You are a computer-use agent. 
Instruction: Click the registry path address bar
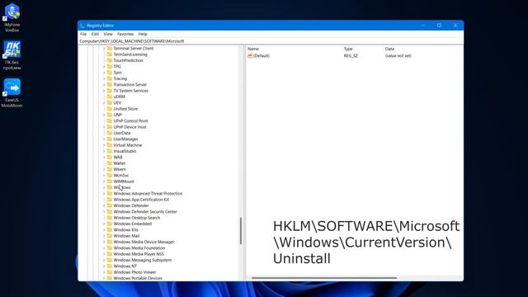tap(271, 41)
